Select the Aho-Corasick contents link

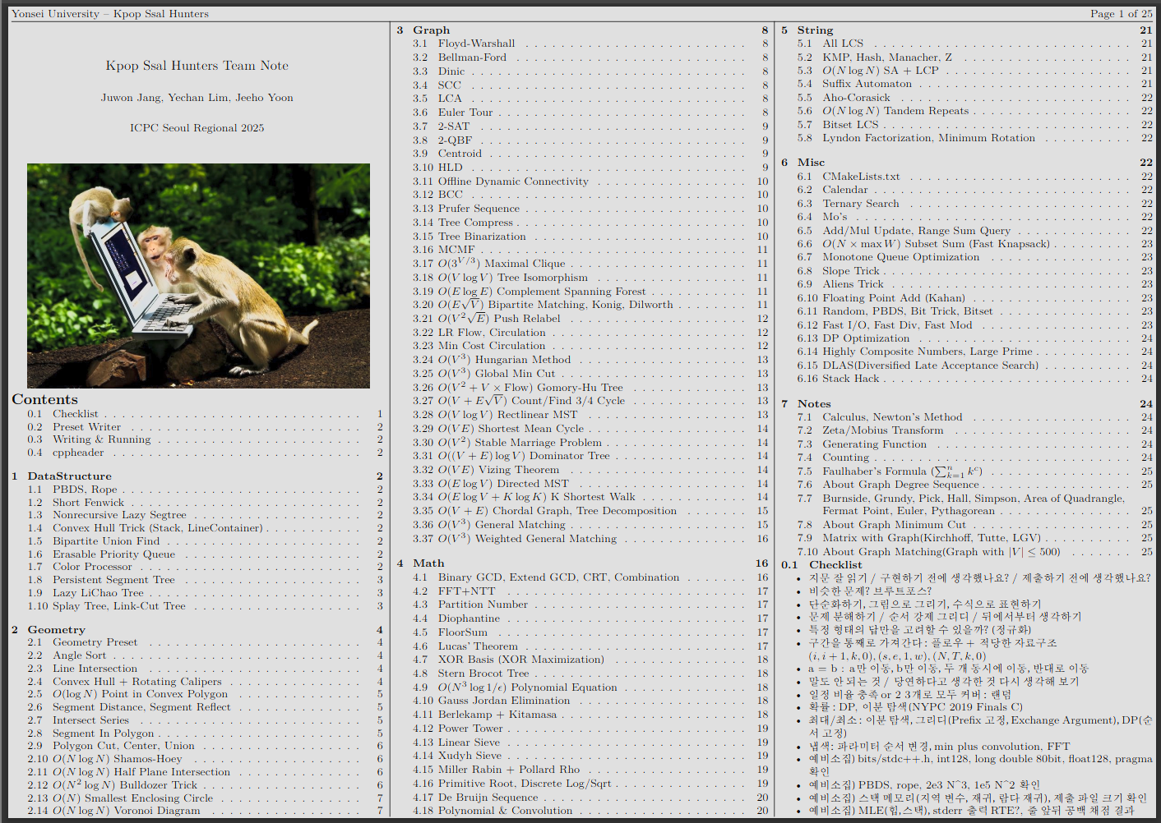coord(856,98)
